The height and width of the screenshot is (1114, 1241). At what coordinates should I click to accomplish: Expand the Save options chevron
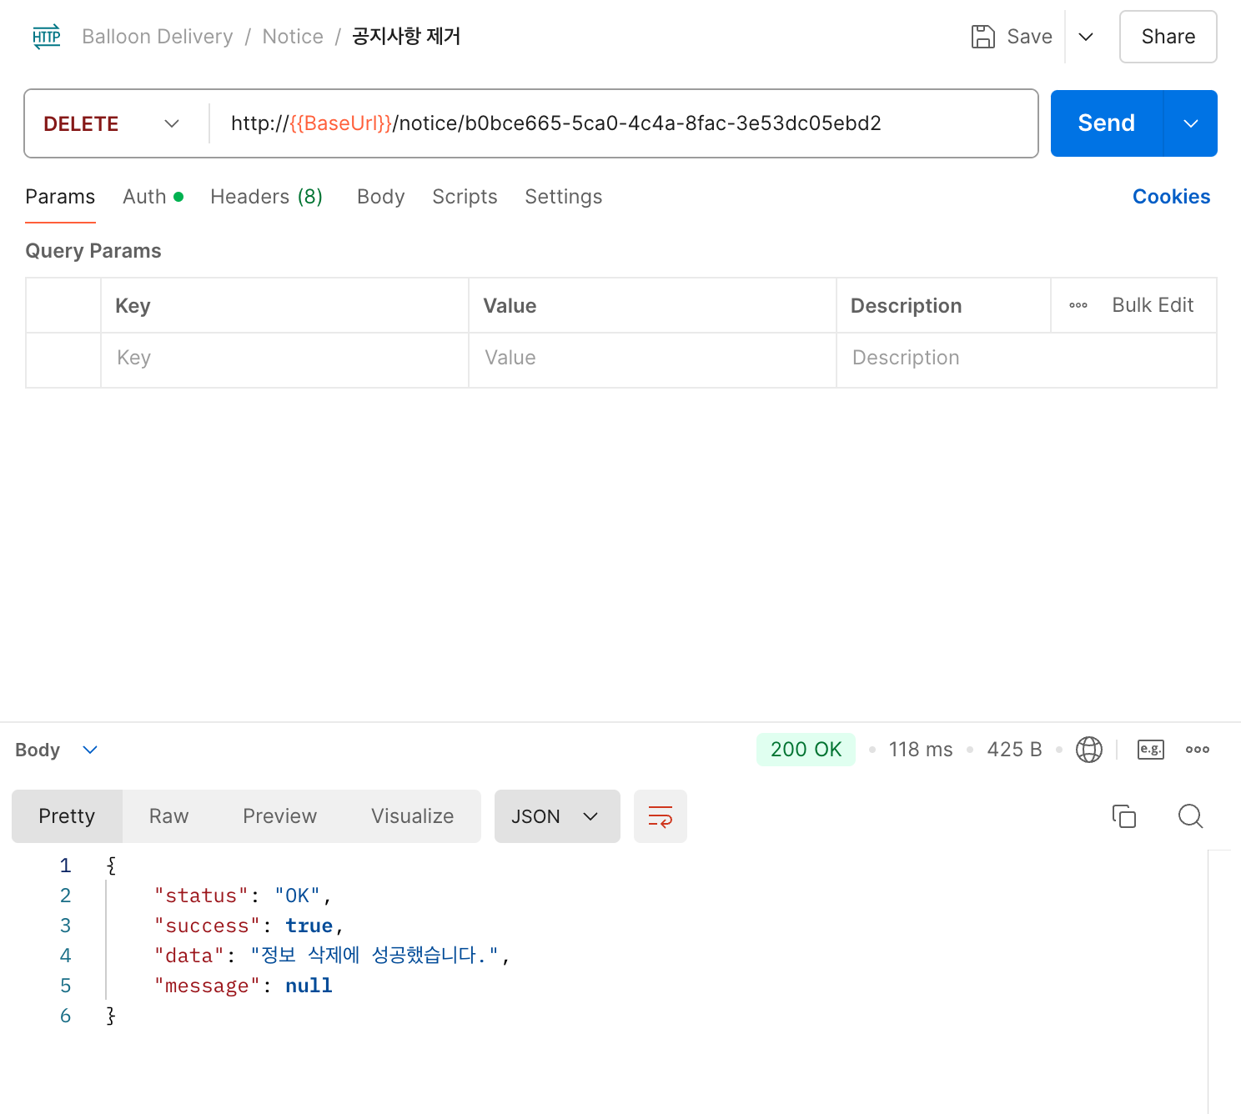click(x=1085, y=37)
